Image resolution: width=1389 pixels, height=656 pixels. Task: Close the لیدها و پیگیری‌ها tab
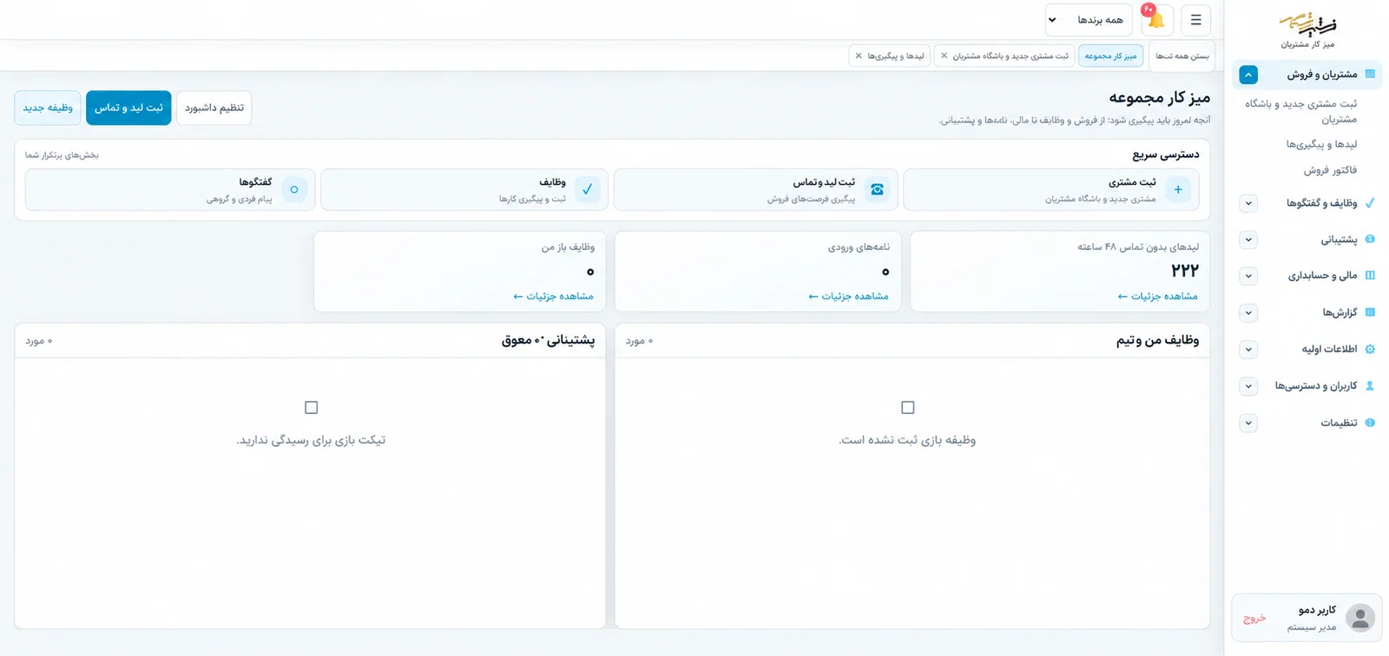coord(859,56)
